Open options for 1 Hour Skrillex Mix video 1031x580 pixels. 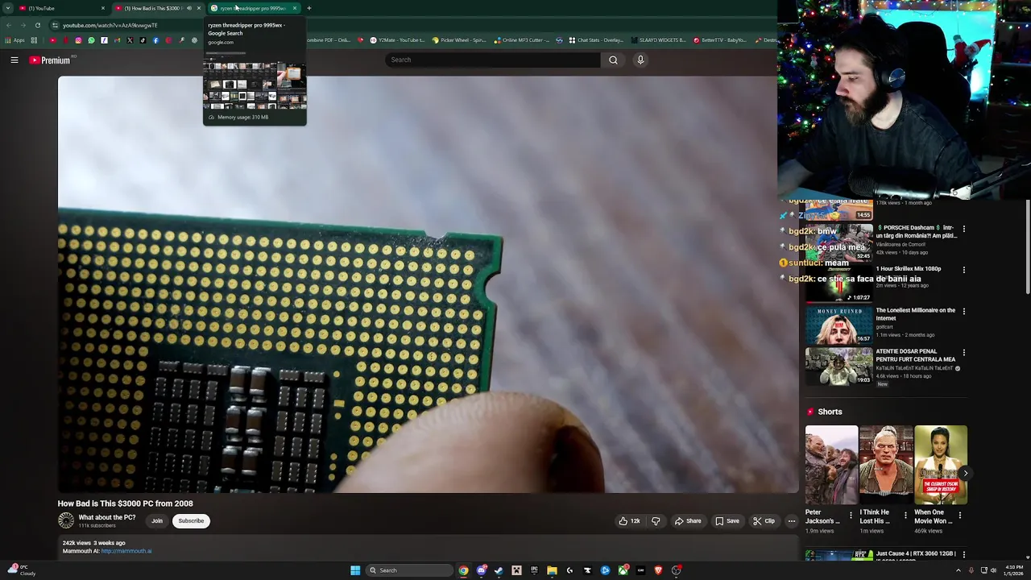tap(963, 270)
